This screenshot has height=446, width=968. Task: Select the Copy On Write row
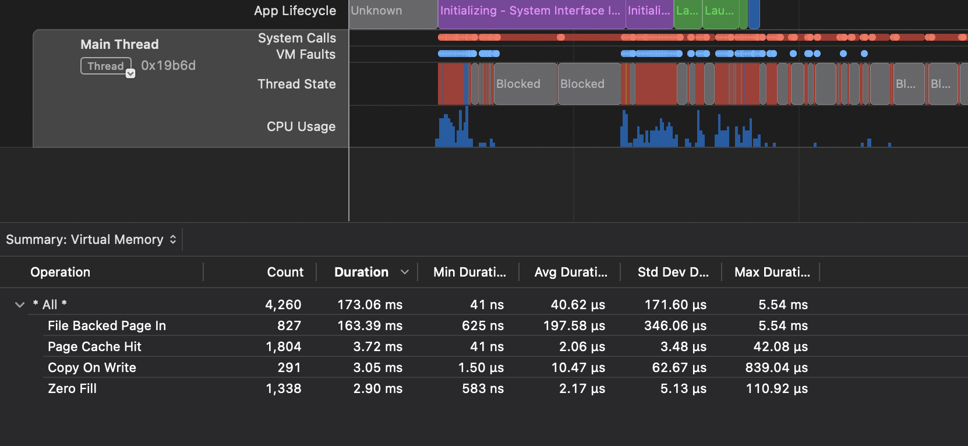coord(92,367)
